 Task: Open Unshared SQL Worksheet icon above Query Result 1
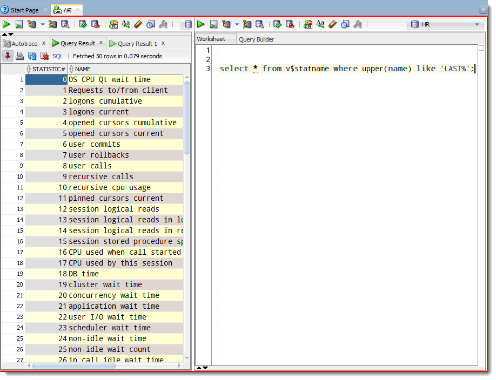coord(113,24)
